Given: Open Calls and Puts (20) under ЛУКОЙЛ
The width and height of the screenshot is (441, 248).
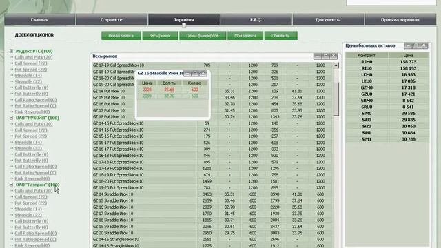Looking at the screenshot, I should (34, 124).
